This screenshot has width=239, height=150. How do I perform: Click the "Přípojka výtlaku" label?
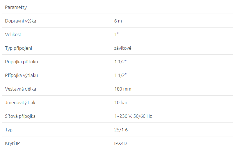click(21, 75)
